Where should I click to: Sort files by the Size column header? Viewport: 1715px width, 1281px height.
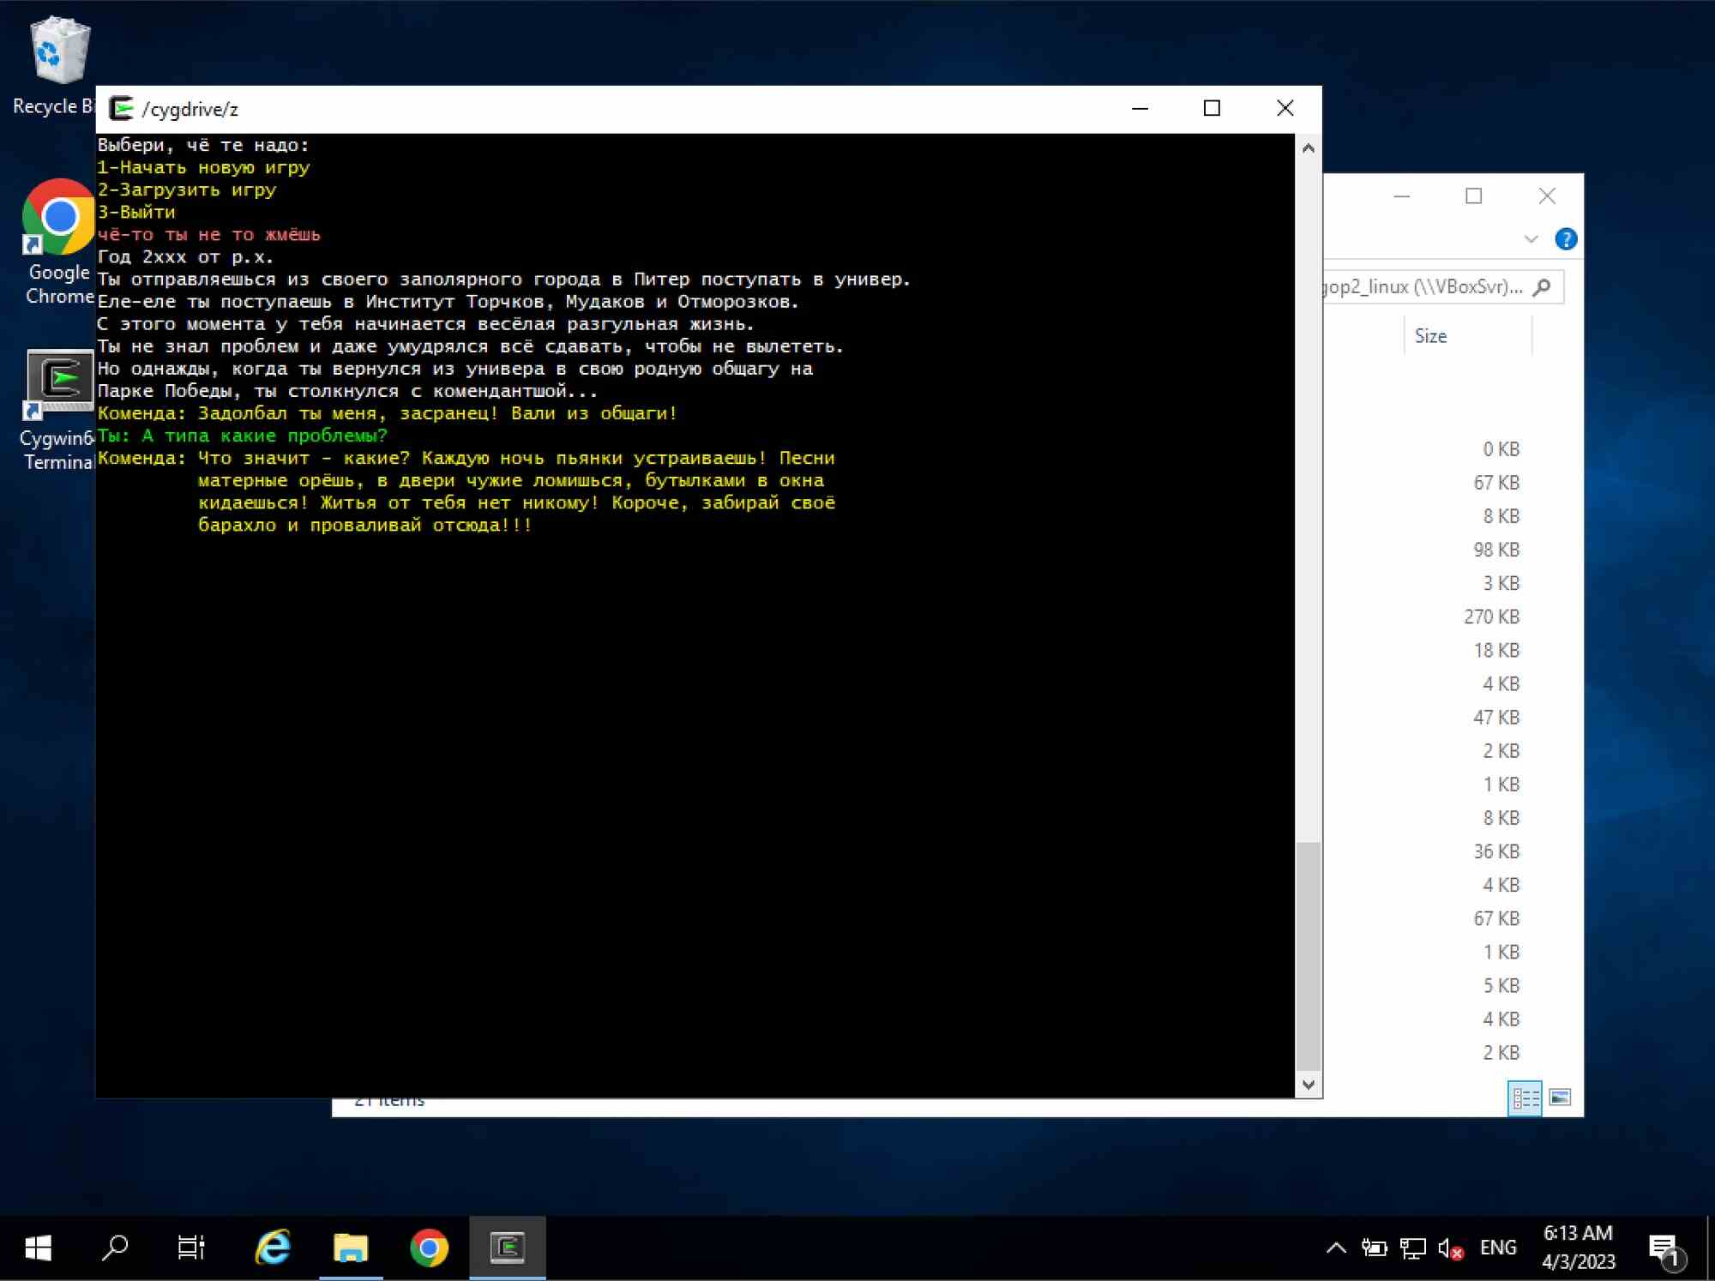point(1467,336)
